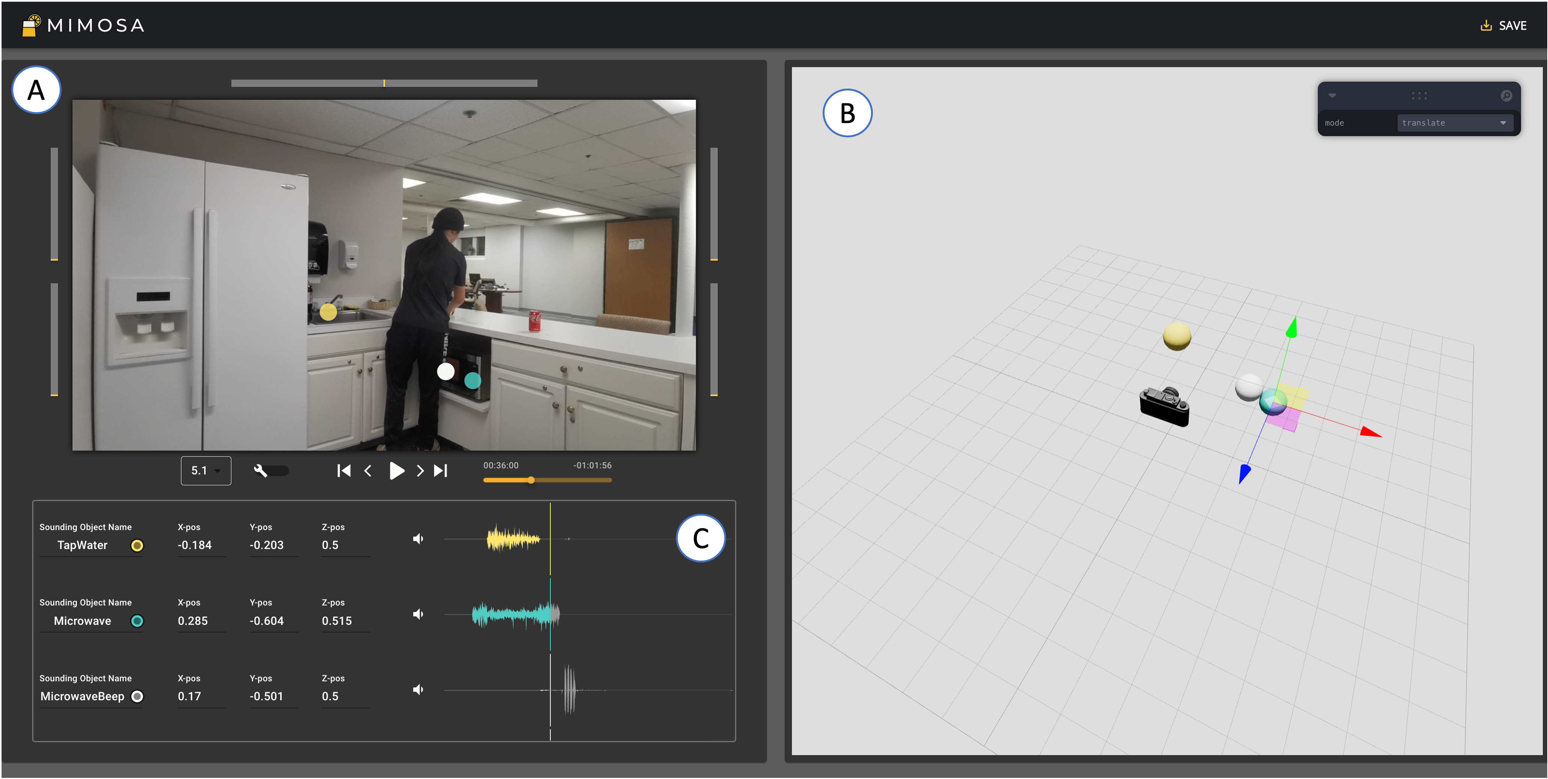Click the MIMOSA logo
The image size is (1548, 779).
[84, 25]
